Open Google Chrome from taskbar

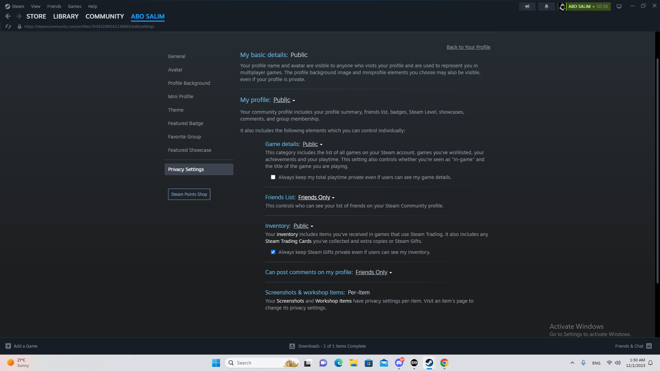(444, 363)
